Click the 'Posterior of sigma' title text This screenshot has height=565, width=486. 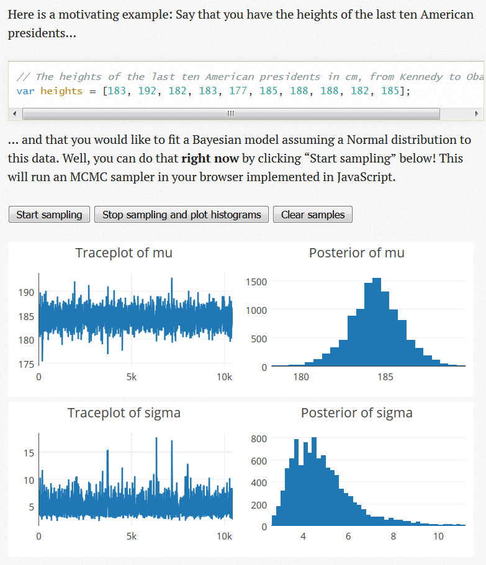(x=356, y=412)
